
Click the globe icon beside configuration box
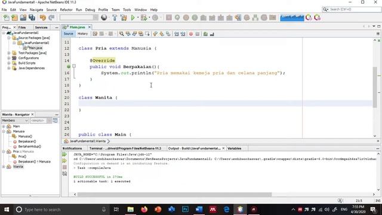104,17
